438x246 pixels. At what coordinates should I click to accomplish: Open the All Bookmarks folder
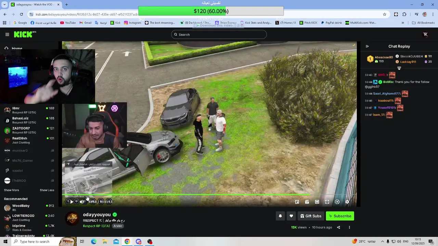coord(423,23)
